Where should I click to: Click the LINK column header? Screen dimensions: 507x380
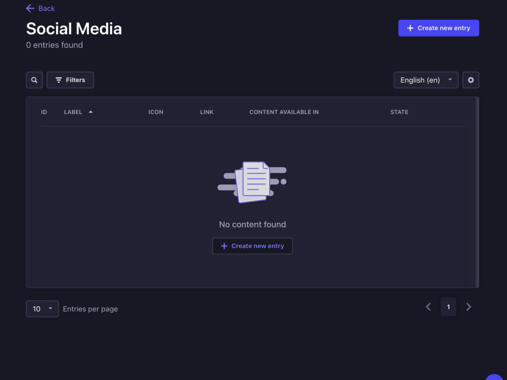click(x=207, y=112)
